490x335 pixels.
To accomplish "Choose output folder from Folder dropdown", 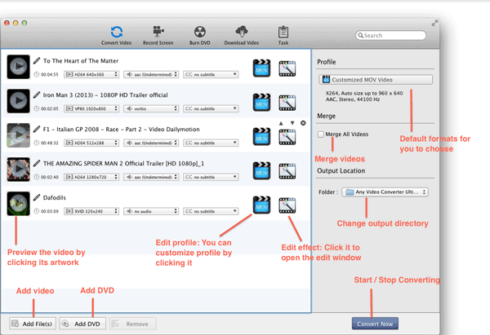I will (385, 192).
